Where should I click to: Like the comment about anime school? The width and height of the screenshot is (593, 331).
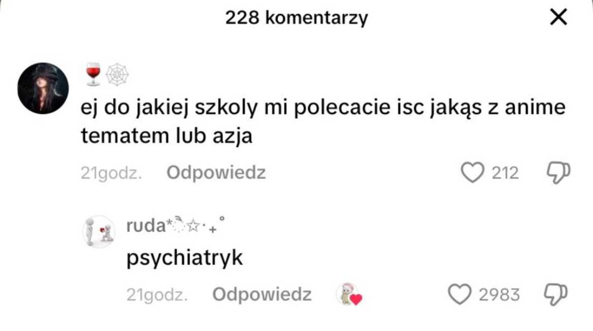472,172
